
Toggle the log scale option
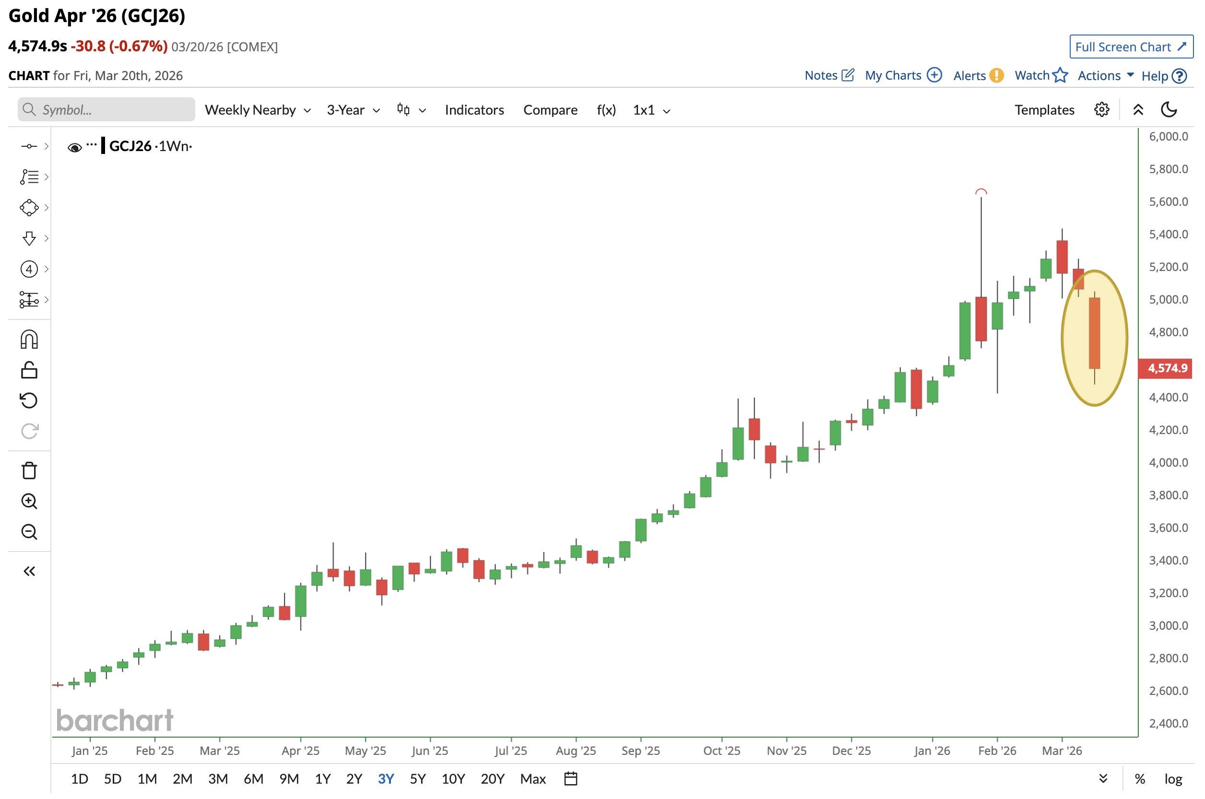pos(1173,779)
